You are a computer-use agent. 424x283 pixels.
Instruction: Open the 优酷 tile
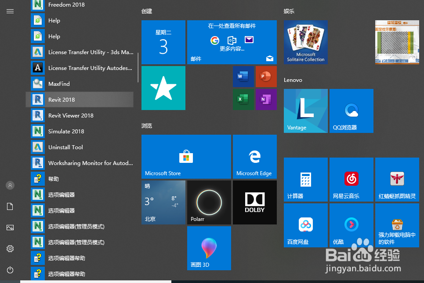352,225
